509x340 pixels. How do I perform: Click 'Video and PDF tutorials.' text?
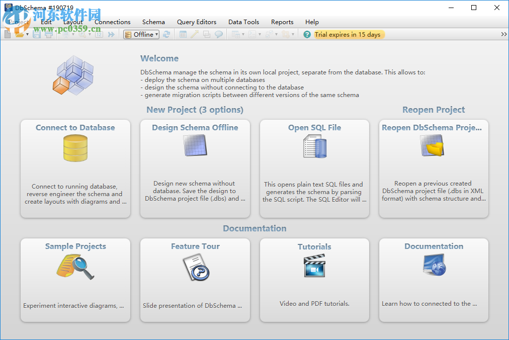(314, 304)
